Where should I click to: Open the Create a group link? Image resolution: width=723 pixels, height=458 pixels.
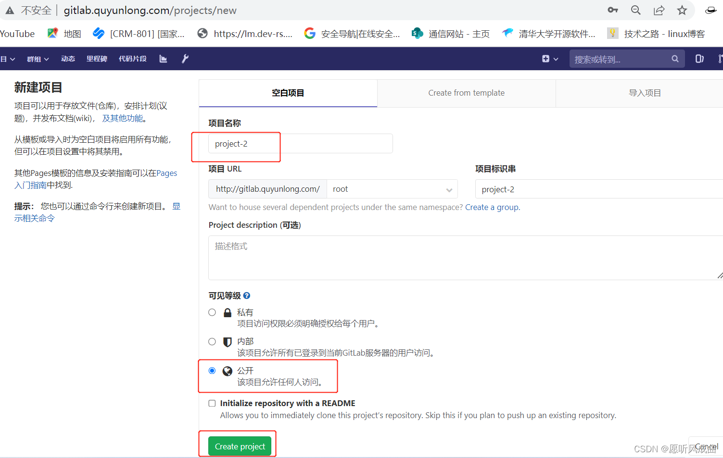tap(492, 207)
